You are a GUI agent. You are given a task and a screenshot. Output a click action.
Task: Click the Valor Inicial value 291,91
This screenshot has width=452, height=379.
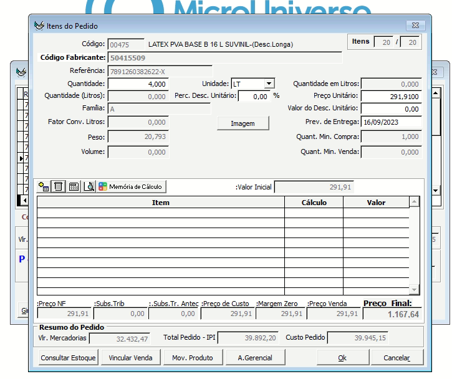pos(314,187)
